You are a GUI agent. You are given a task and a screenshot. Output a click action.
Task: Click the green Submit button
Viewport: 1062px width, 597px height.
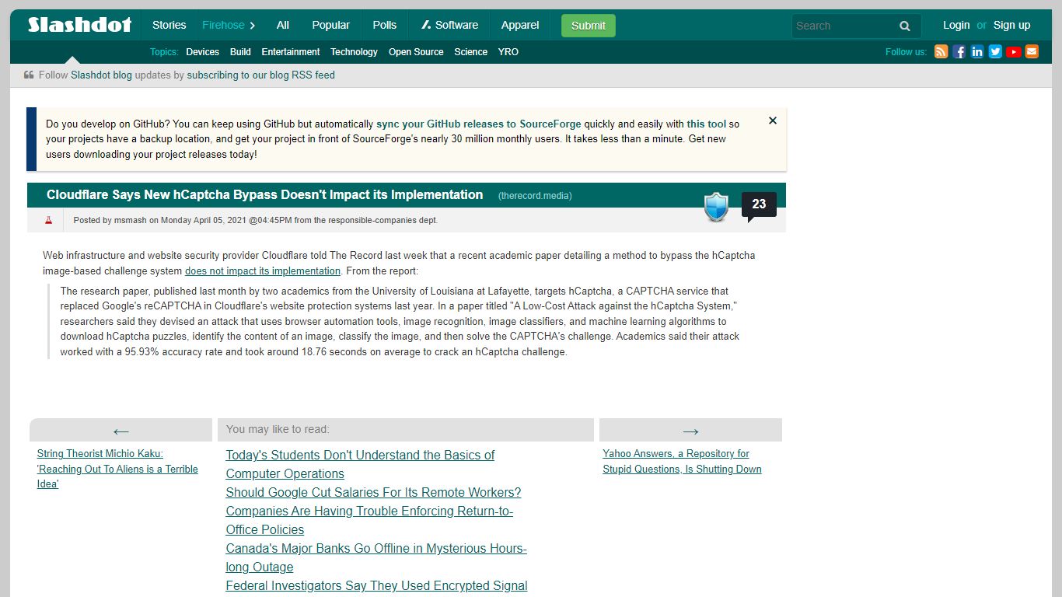[x=589, y=26]
